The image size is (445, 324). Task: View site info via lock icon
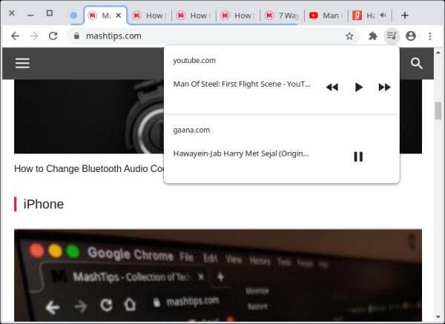tap(76, 36)
